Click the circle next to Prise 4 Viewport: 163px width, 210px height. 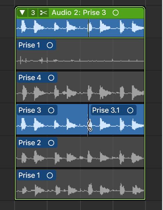(51, 78)
